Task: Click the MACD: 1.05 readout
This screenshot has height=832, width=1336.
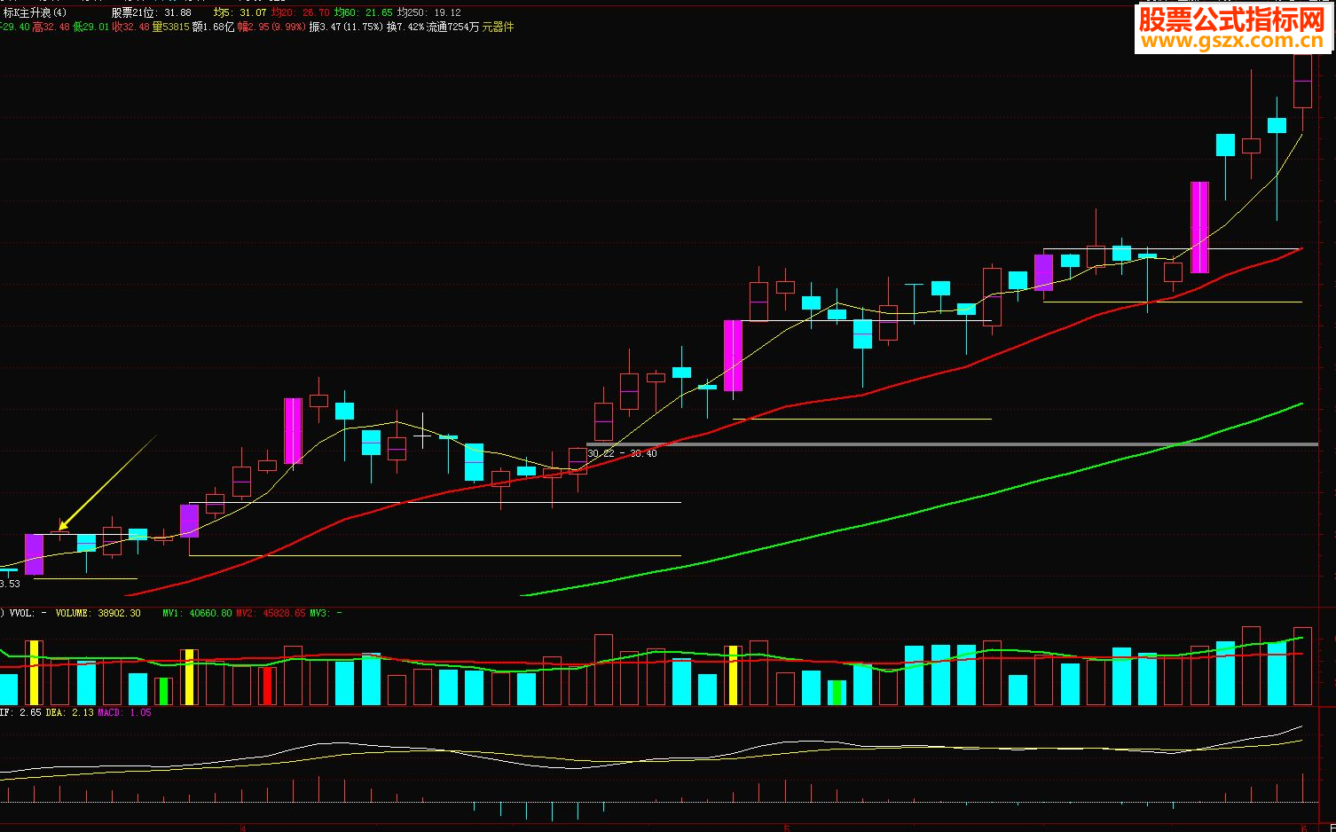Action: 124,712
